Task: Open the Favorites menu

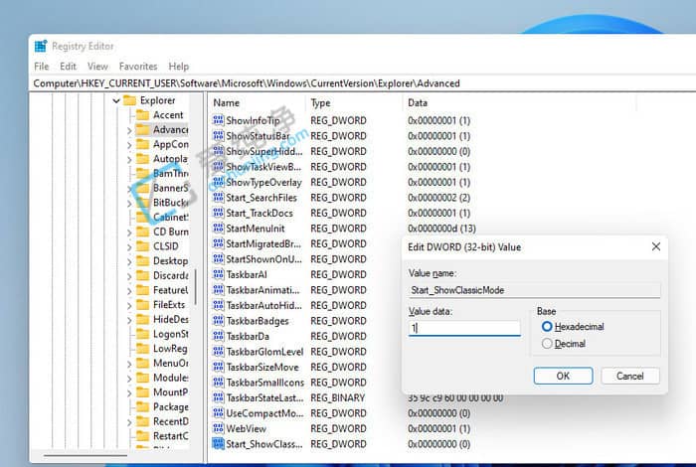Action: pos(138,67)
